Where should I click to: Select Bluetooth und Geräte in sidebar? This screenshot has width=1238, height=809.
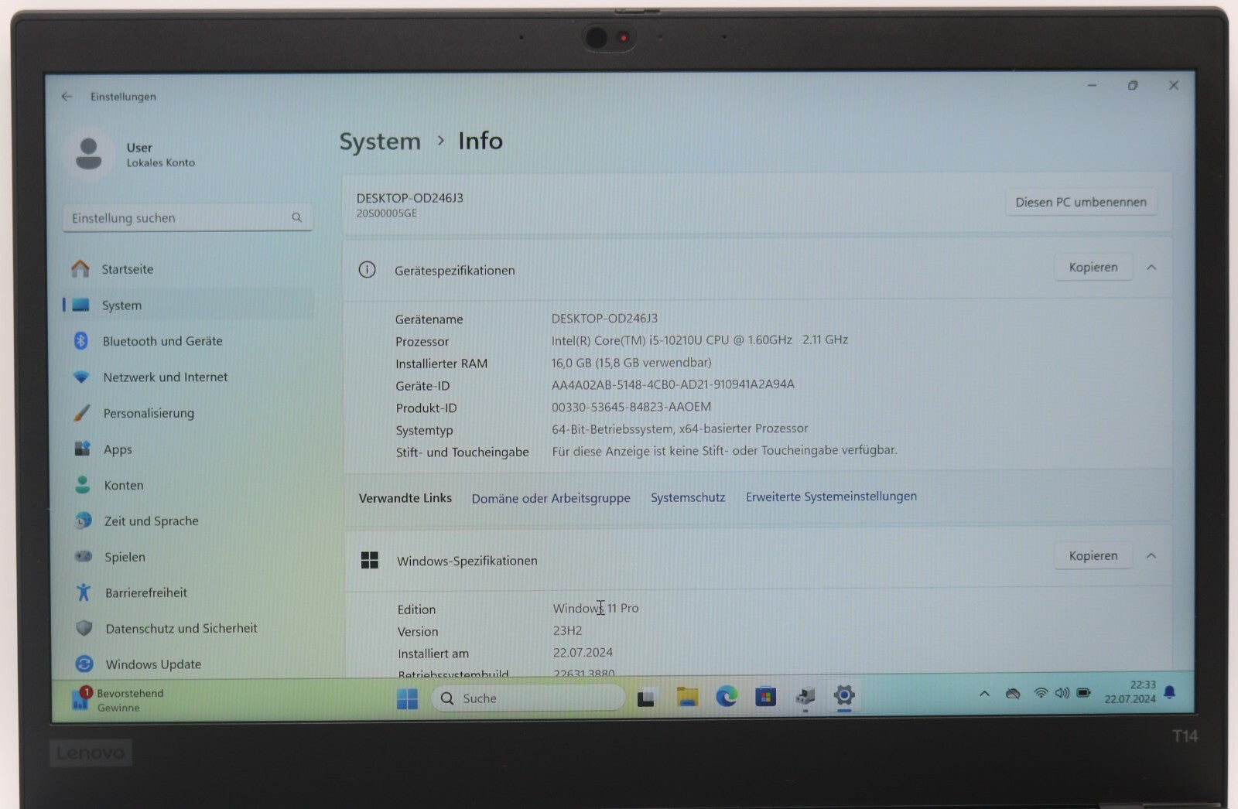coord(162,341)
